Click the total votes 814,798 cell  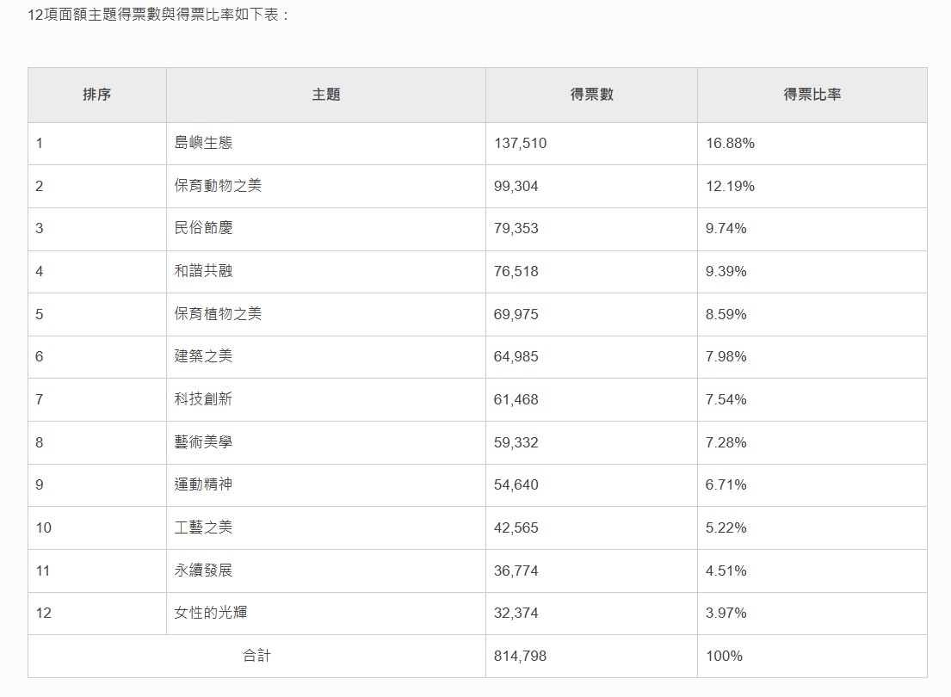tap(520, 656)
